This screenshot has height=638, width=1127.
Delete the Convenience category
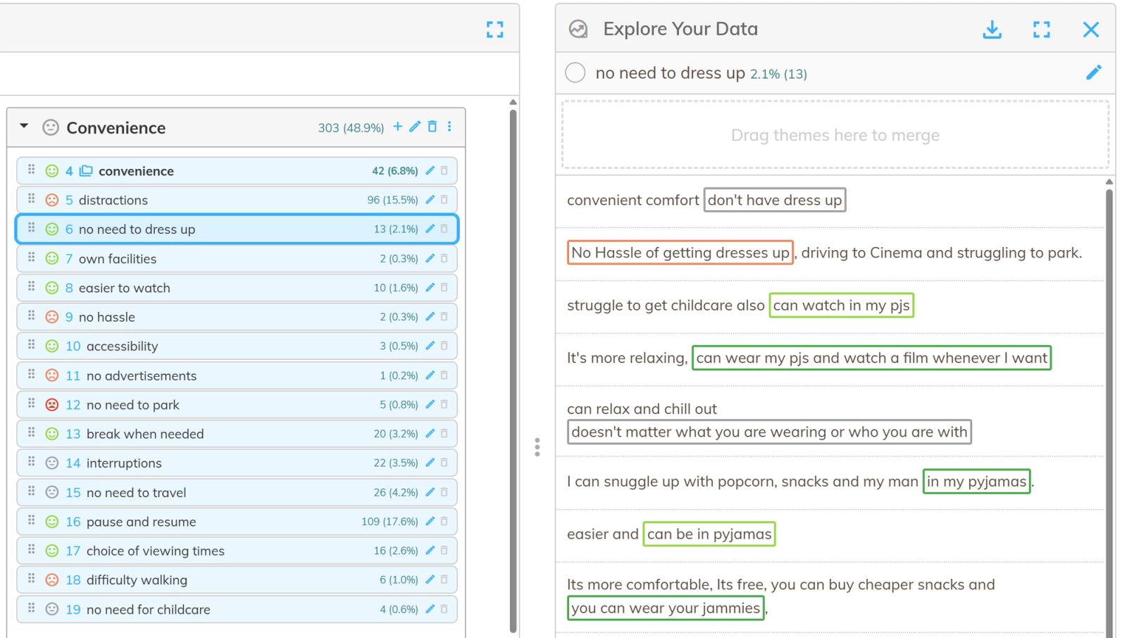[x=432, y=126]
